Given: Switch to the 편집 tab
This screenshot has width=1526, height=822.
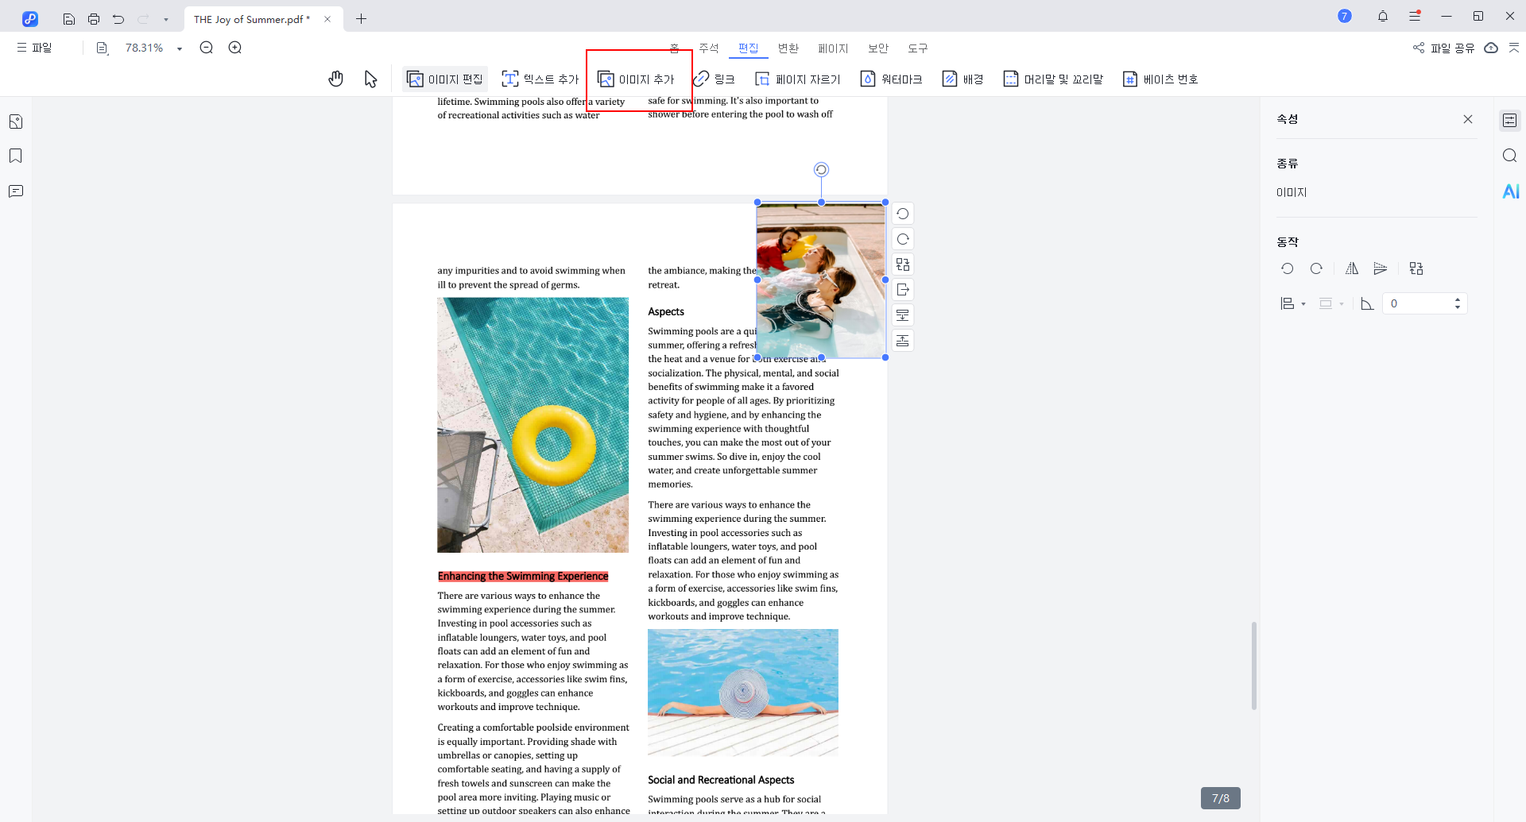Looking at the screenshot, I should coord(749,48).
